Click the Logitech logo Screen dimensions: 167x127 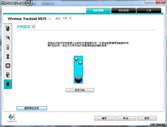[12, 118]
